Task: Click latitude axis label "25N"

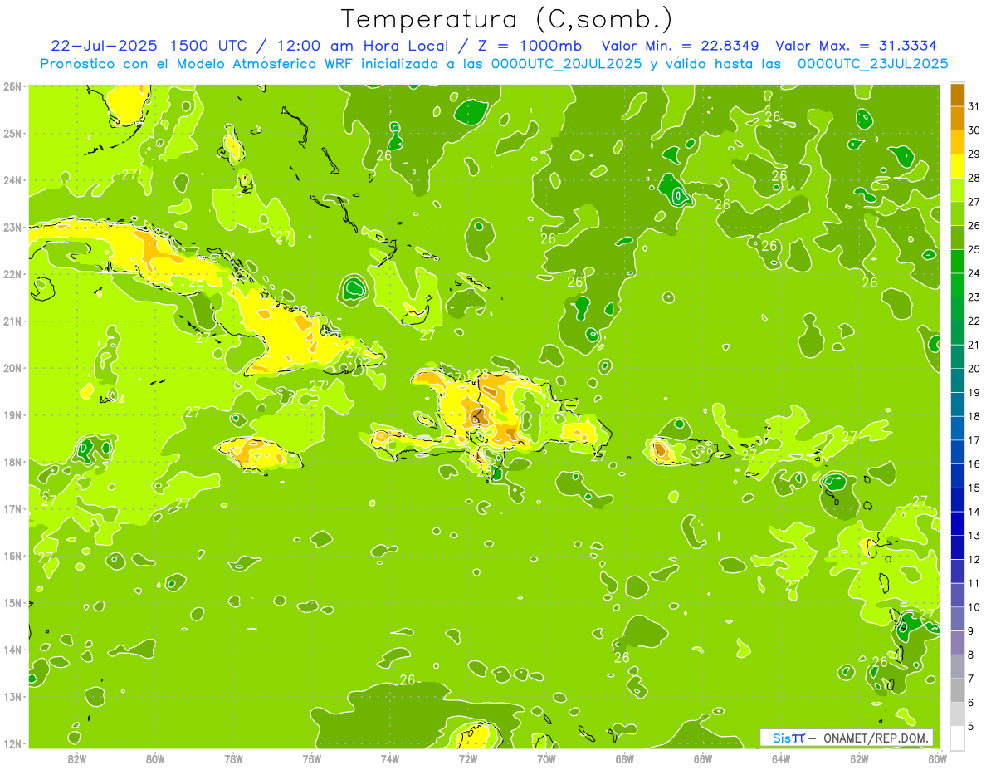Action: 12,133
